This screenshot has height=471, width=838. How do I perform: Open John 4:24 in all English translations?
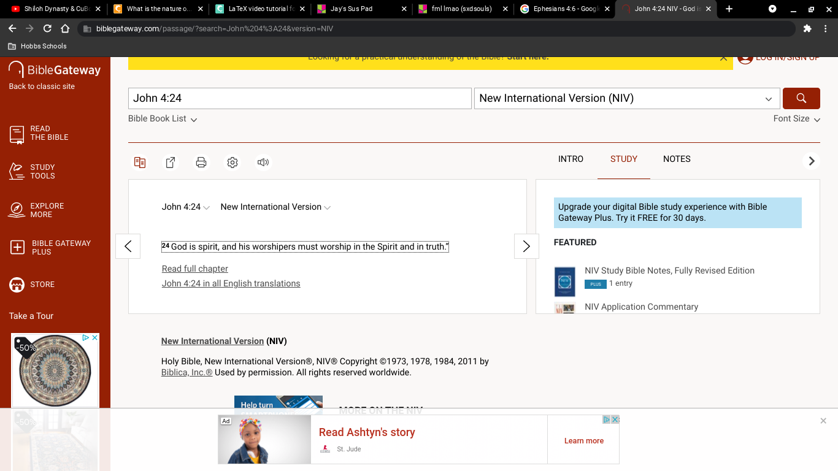coord(231,284)
